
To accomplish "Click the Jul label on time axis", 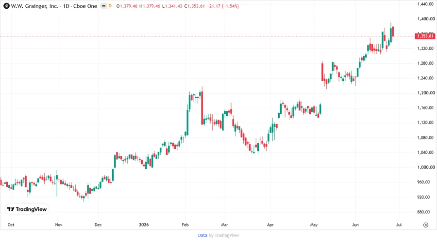I will click(399, 225).
